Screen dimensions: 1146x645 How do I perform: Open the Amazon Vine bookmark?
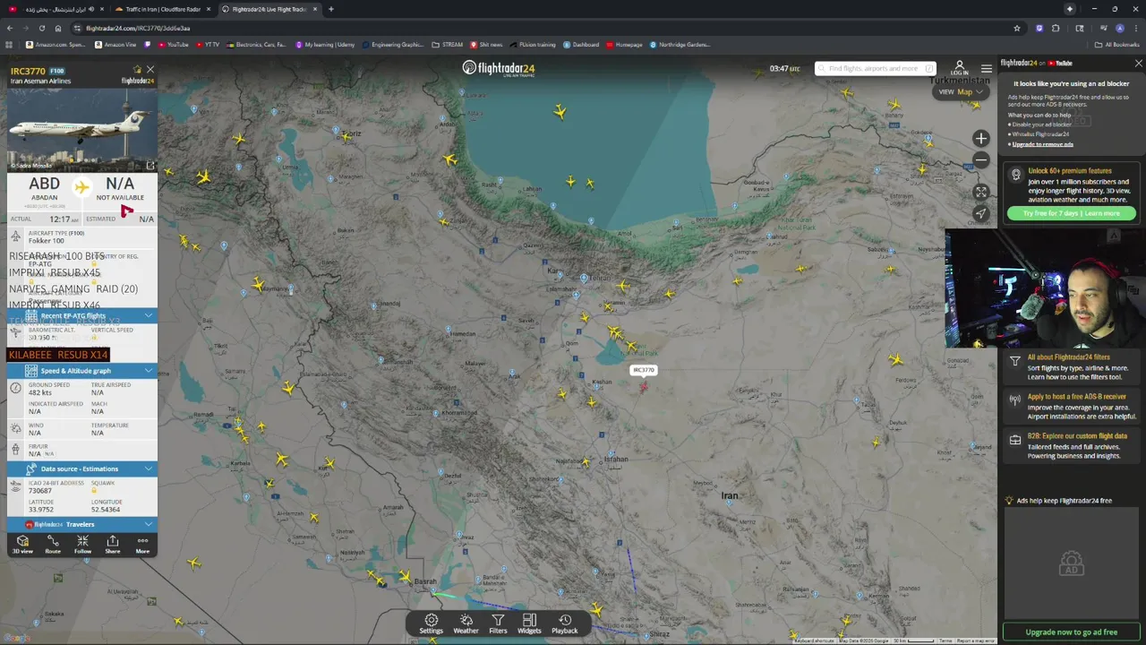pyautogui.click(x=115, y=44)
